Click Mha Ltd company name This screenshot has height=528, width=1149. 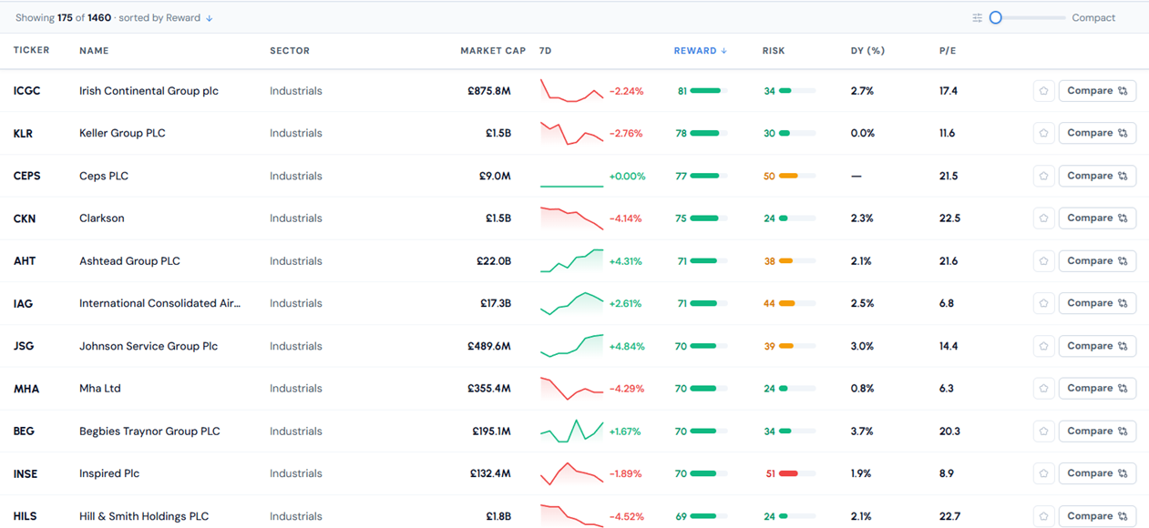pyautogui.click(x=100, y=389)
